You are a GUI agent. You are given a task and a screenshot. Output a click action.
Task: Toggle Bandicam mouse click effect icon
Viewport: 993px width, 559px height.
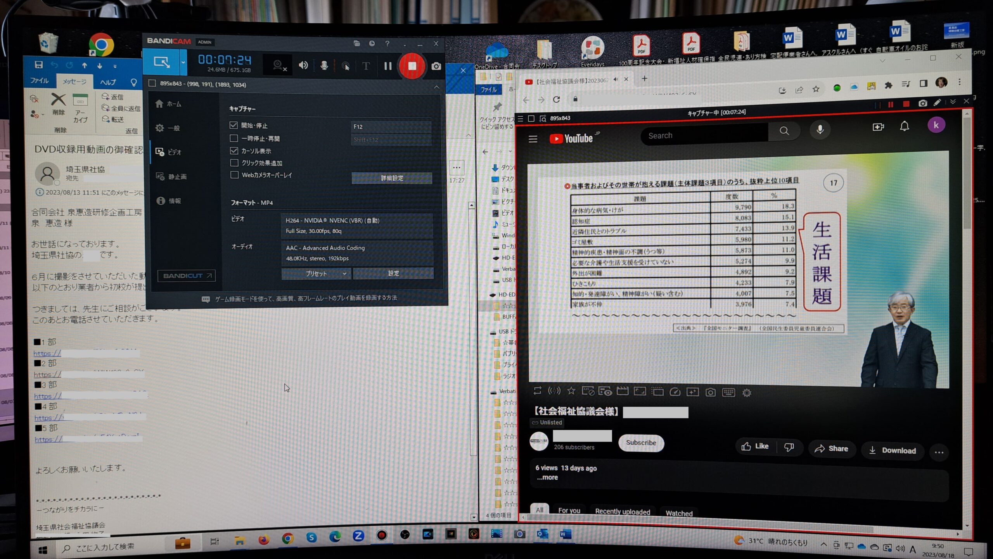tap(345, 66)
